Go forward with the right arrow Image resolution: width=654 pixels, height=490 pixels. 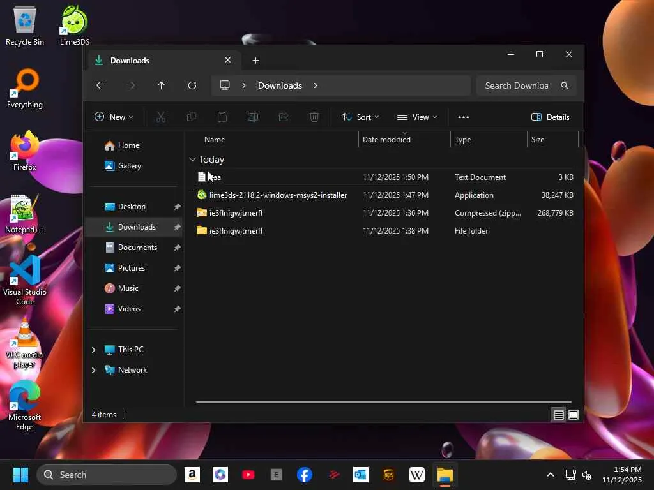131,85
